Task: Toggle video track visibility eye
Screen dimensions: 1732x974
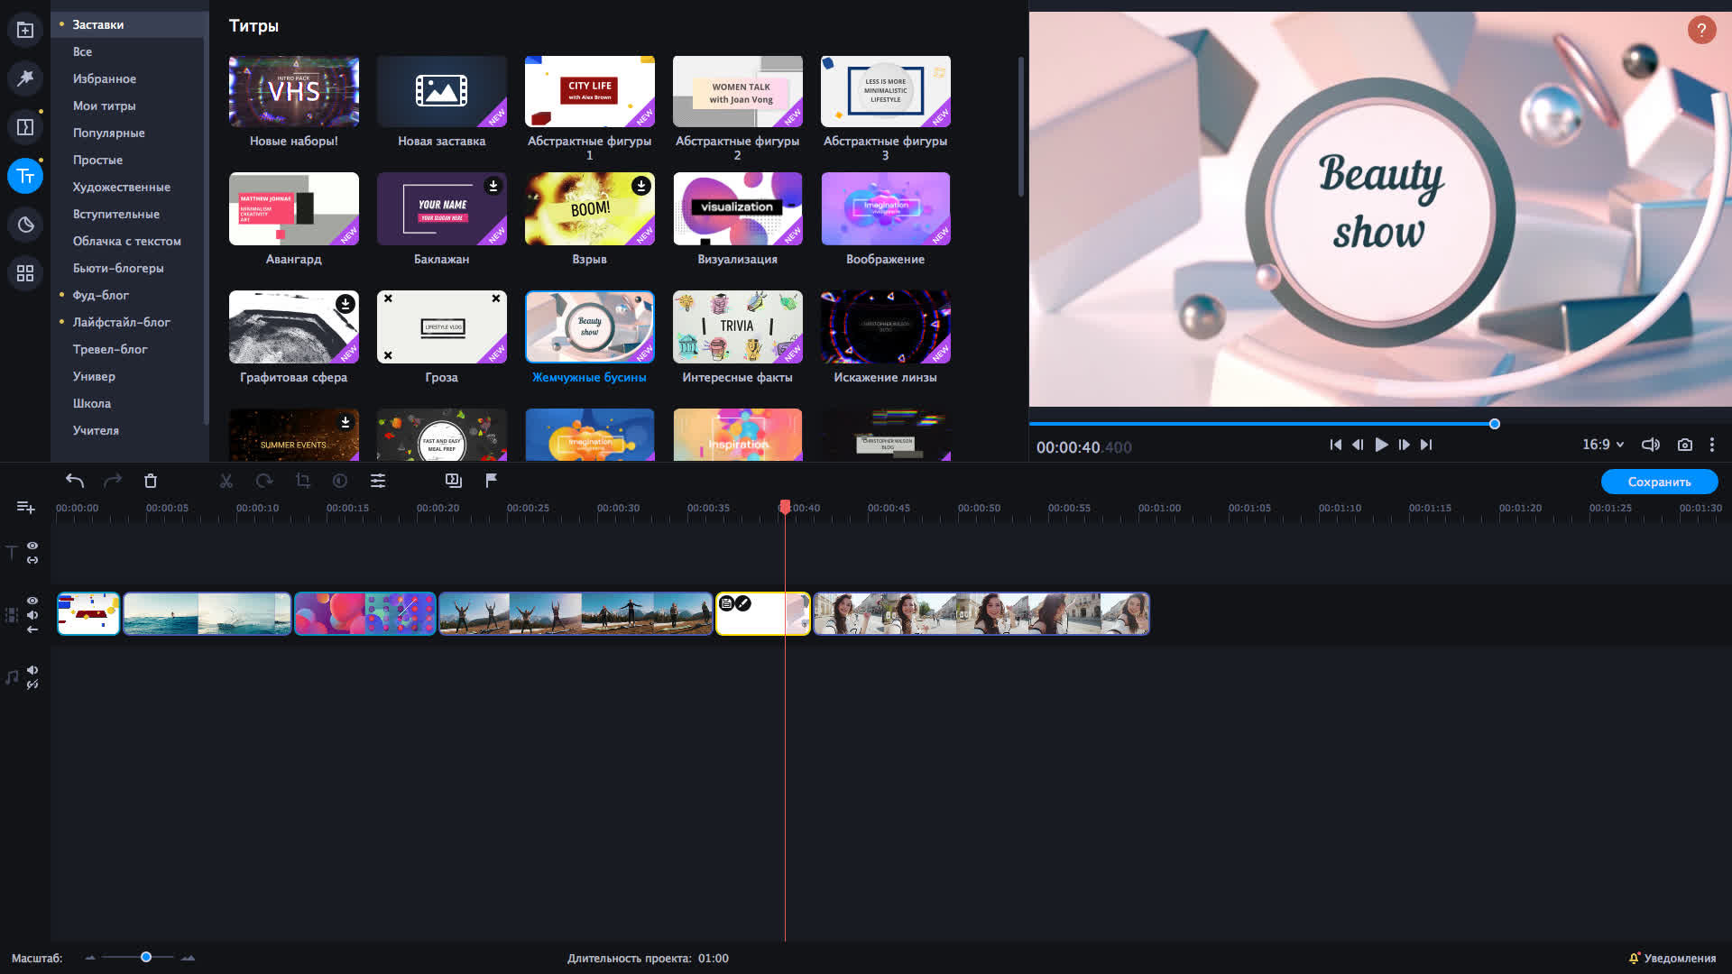Action: coord(32,601)
